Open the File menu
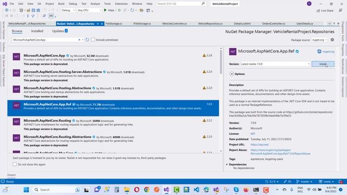The image size is (347, 195). tap(12, 4)
